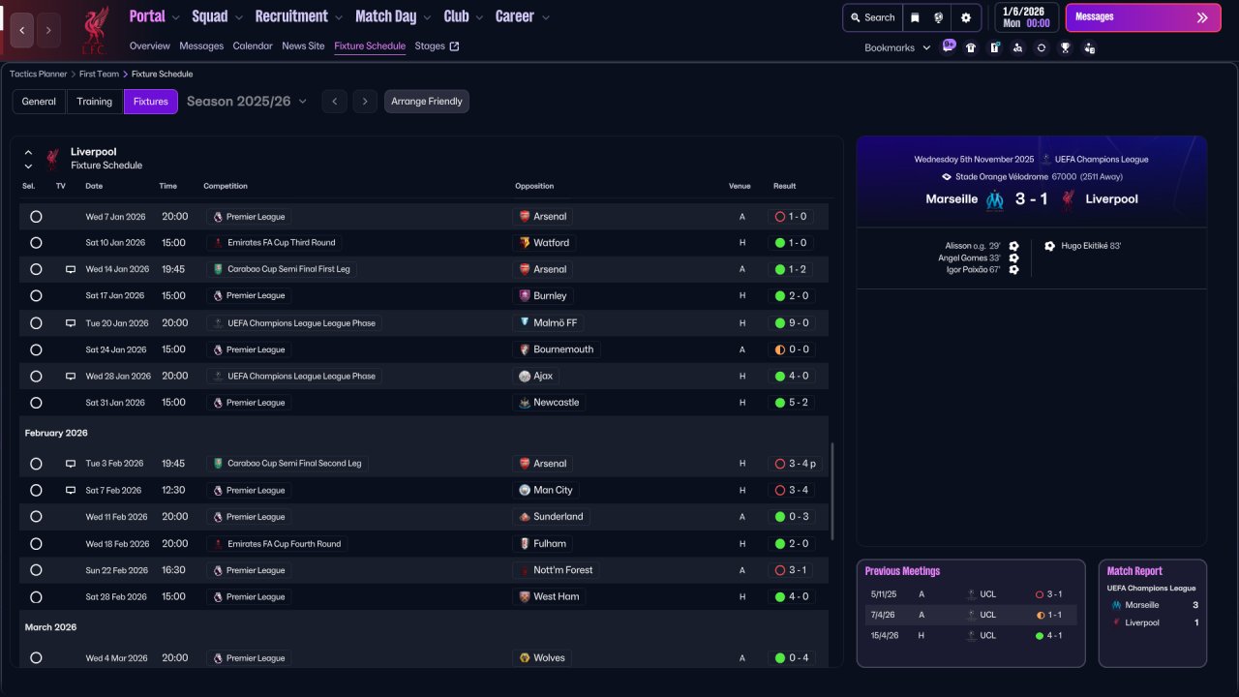1239x697 pixels.
Task: Click the player search scouting icon
Action: click(x=1017, y=47)
